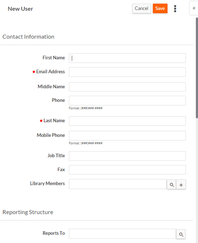This screenshot has height=243, width=198.
Task: Save the new user
Action: [160, 8]
